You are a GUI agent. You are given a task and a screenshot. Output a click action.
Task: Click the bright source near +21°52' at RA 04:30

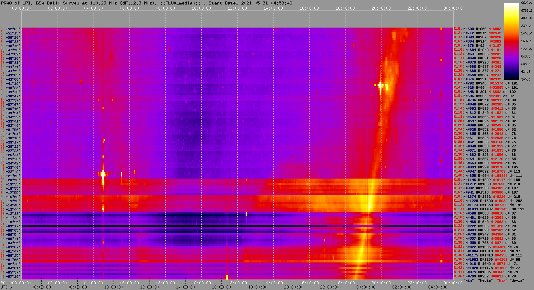(x=103, y=174)
